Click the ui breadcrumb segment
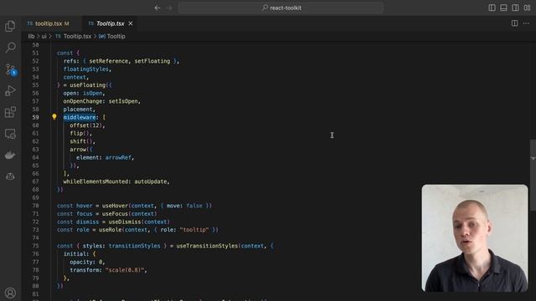This screenshot has width=536, height=301. coord(44,36)
